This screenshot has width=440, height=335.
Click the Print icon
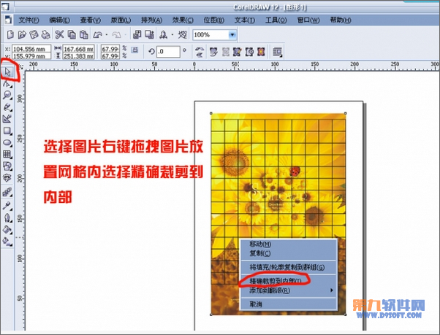pos(45,35)
